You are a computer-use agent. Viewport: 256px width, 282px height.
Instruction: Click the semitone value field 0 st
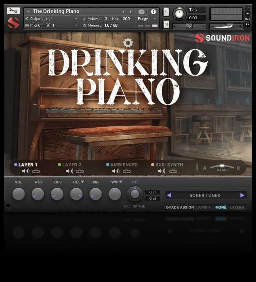[152, 192]
